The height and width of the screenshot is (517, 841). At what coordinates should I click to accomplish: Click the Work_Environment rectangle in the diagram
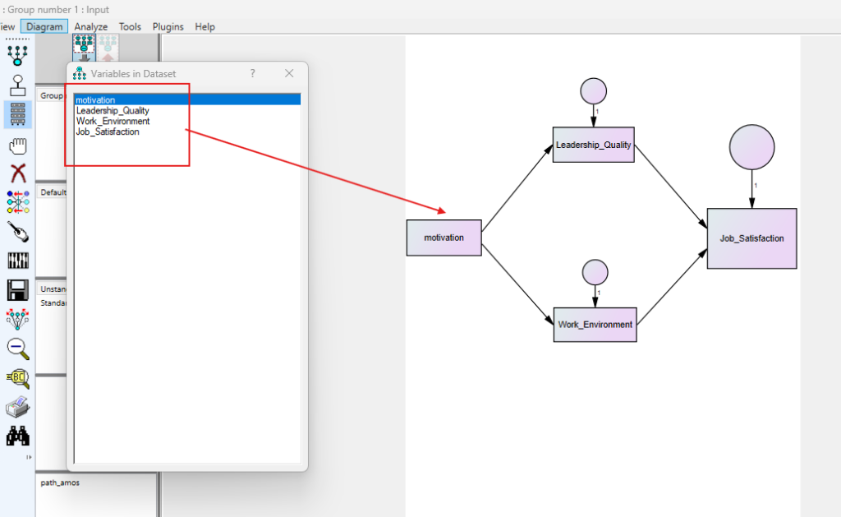click(x=595, y=325)
